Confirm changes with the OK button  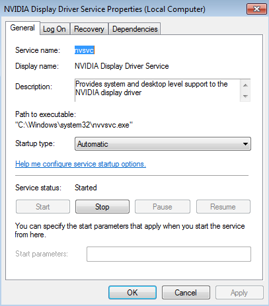coord(132,293)
